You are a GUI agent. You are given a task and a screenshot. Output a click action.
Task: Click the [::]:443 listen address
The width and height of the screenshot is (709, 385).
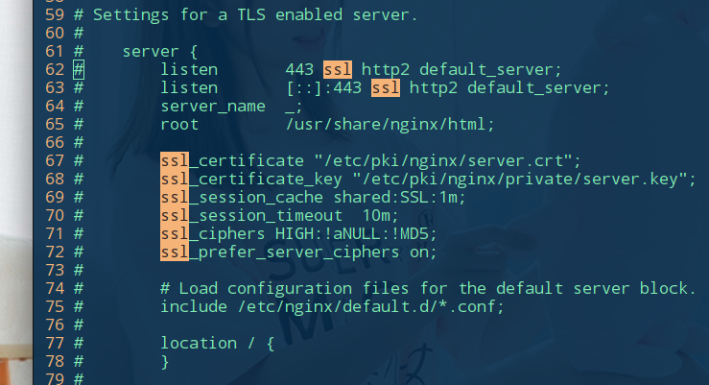tap(323, 87)
